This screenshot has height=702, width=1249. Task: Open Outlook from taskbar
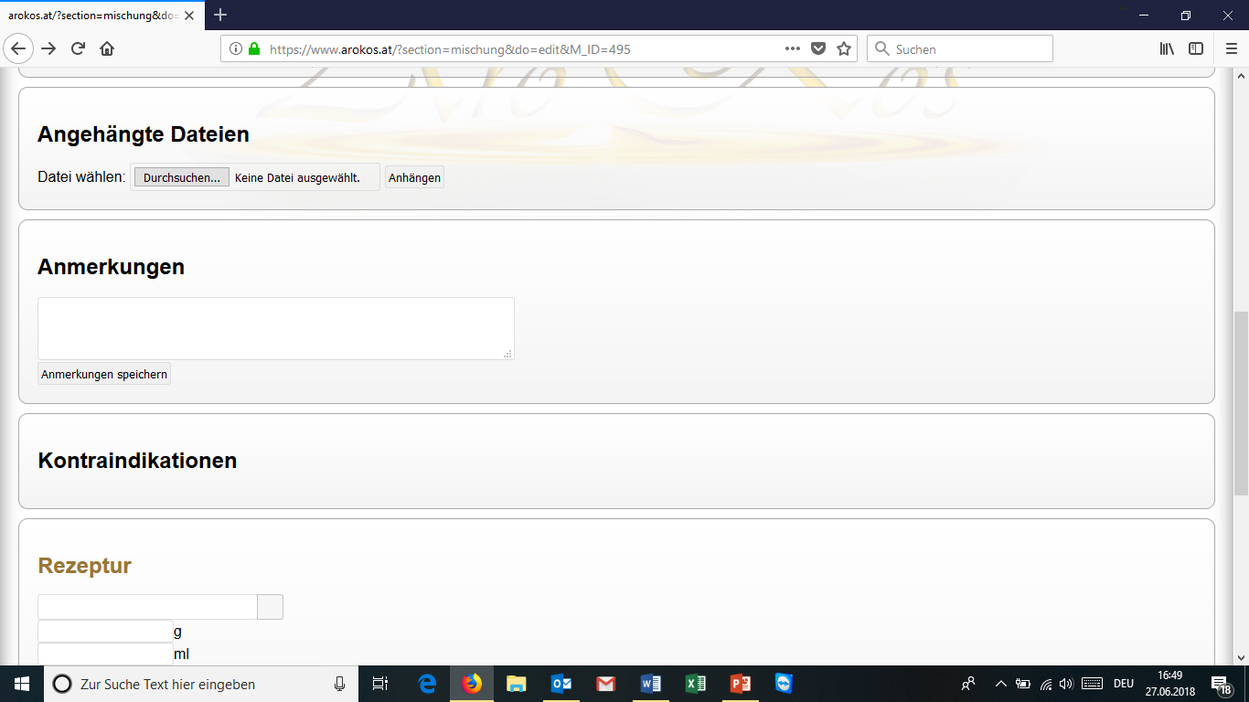(561, 684)
